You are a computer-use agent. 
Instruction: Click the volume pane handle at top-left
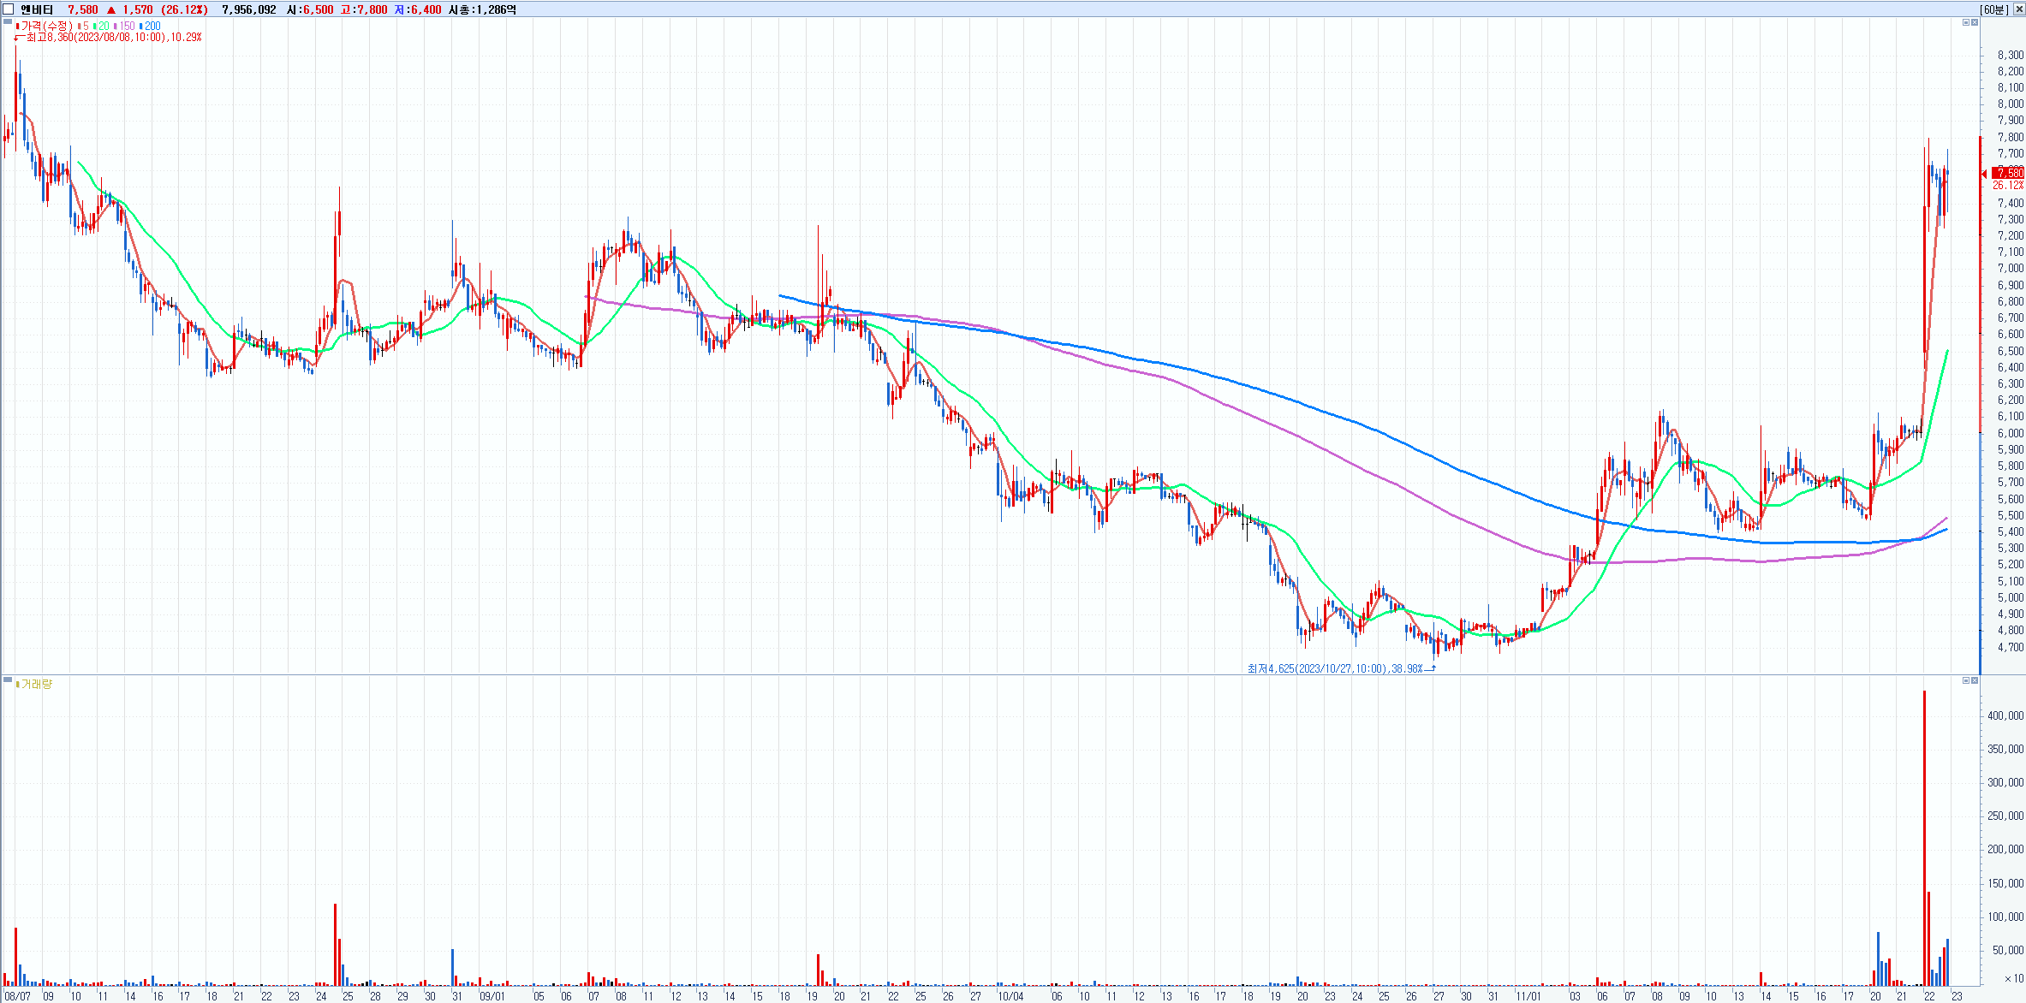pyautogui.click(x=8, y=680)
